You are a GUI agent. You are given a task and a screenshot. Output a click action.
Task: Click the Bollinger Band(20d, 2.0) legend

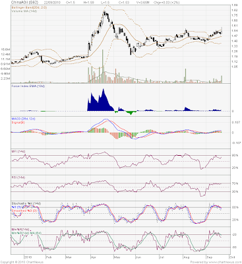pyautogui.click(x=29, y=7)
